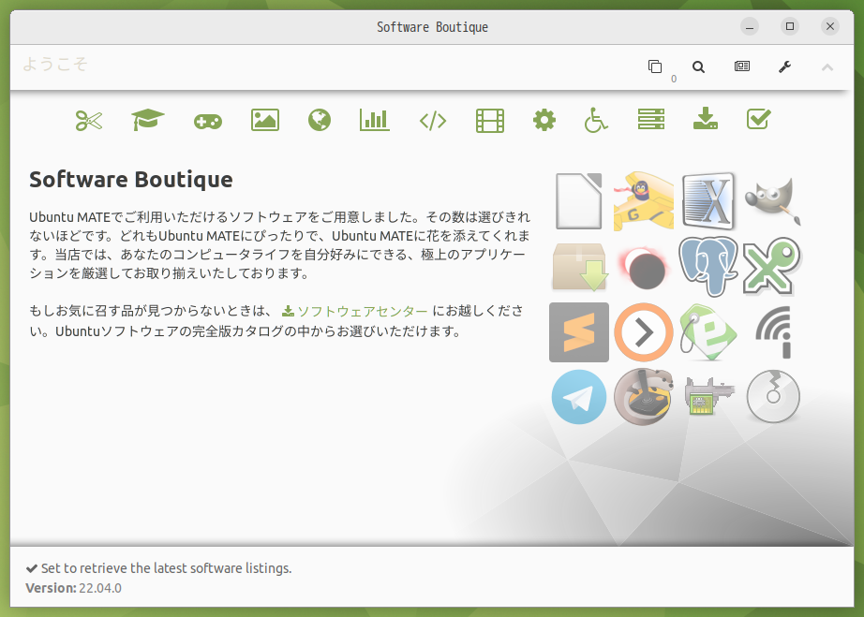The height and width of the screenshot is (617, 864).
Task: Maximize the Software Boutique window
Action: [790, 26]
